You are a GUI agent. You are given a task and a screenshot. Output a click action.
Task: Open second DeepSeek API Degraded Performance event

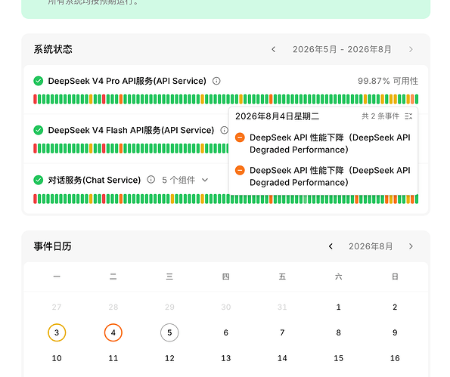[x=330, y=176]
